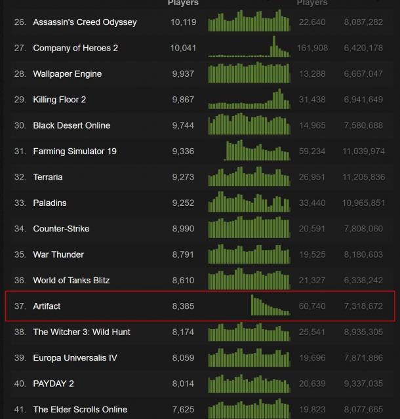Click Artifact's peak players value 60,740

pos(312,306)
